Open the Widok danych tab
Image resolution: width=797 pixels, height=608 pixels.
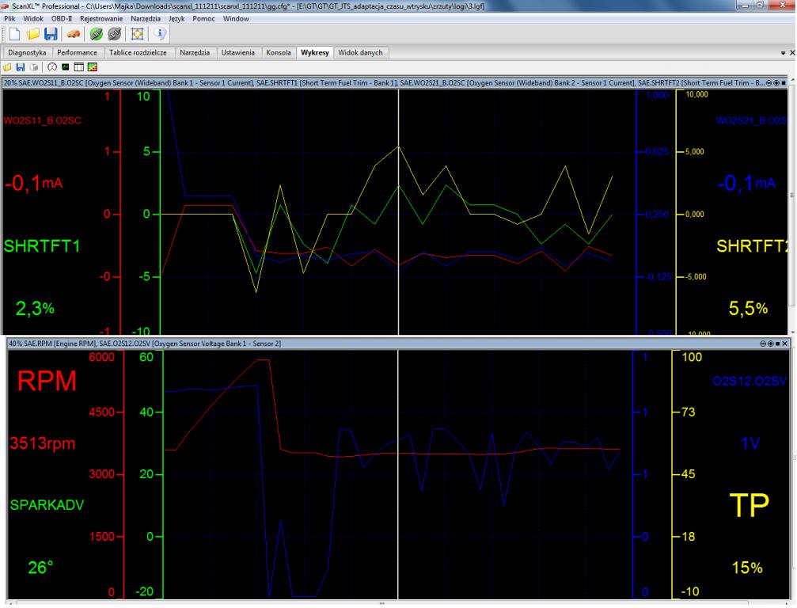tap(361, 53)
